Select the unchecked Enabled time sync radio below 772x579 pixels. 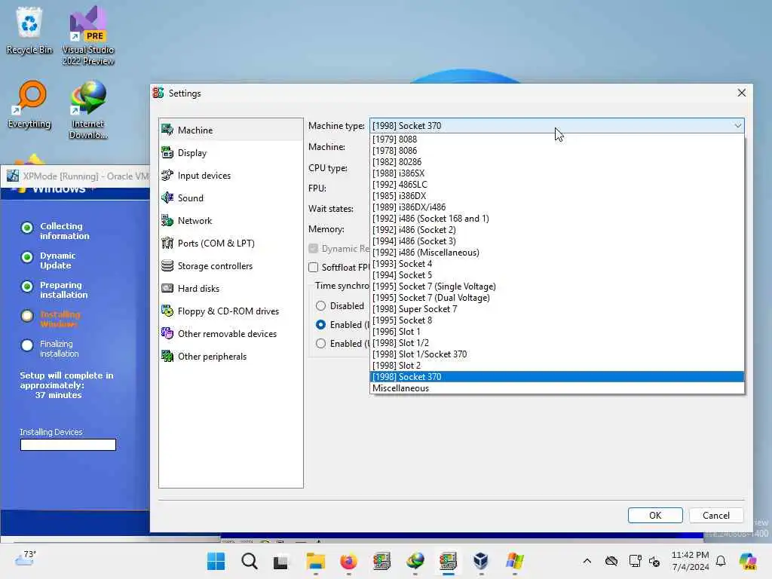click(x=320, y=343)
